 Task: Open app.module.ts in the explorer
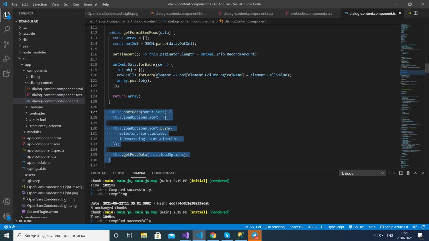[39, 162]
